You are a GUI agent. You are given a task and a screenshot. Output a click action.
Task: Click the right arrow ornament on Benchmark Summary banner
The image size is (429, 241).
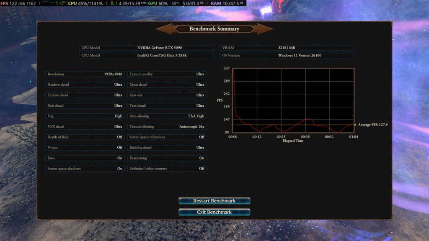pyautogui.click(x=262, y=29)
